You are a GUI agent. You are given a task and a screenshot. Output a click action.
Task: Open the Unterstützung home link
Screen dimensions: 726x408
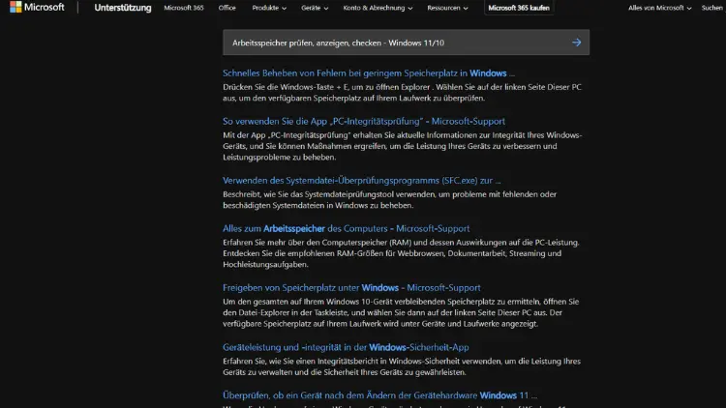coord(123,8)
